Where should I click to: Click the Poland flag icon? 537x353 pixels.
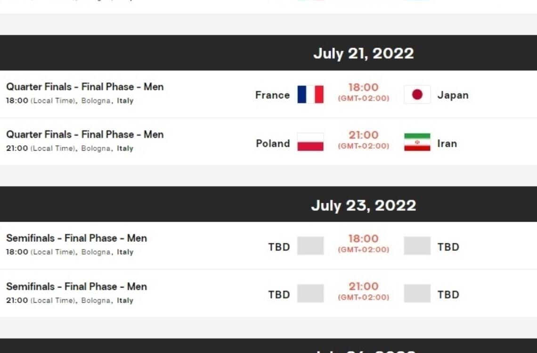click(310, 142)
